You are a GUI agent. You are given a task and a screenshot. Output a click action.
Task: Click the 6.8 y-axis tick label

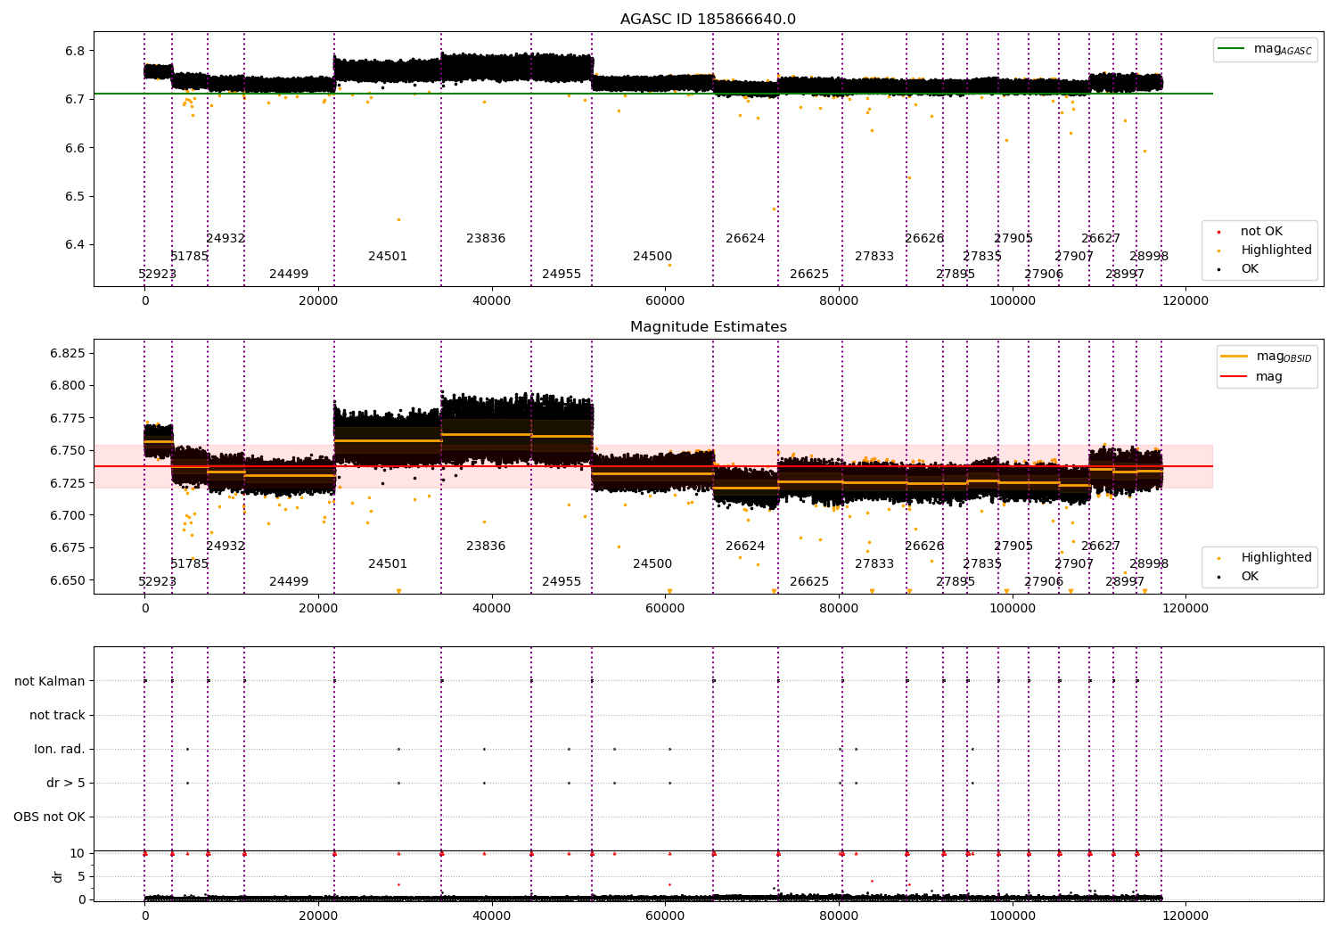76,51
